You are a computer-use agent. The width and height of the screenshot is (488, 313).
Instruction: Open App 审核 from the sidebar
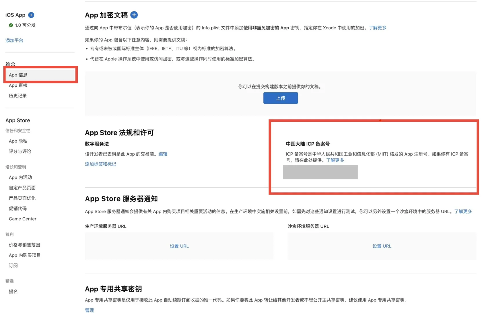point(18,85)
